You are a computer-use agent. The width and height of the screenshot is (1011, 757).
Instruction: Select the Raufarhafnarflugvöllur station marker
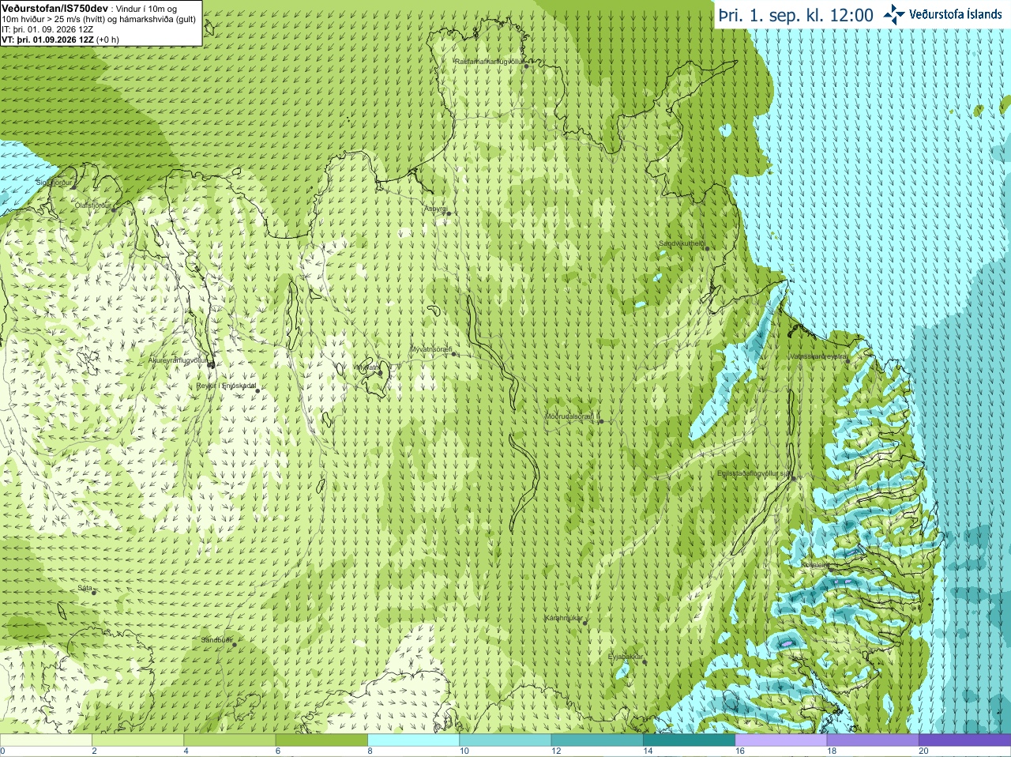(x=527, y=66)
